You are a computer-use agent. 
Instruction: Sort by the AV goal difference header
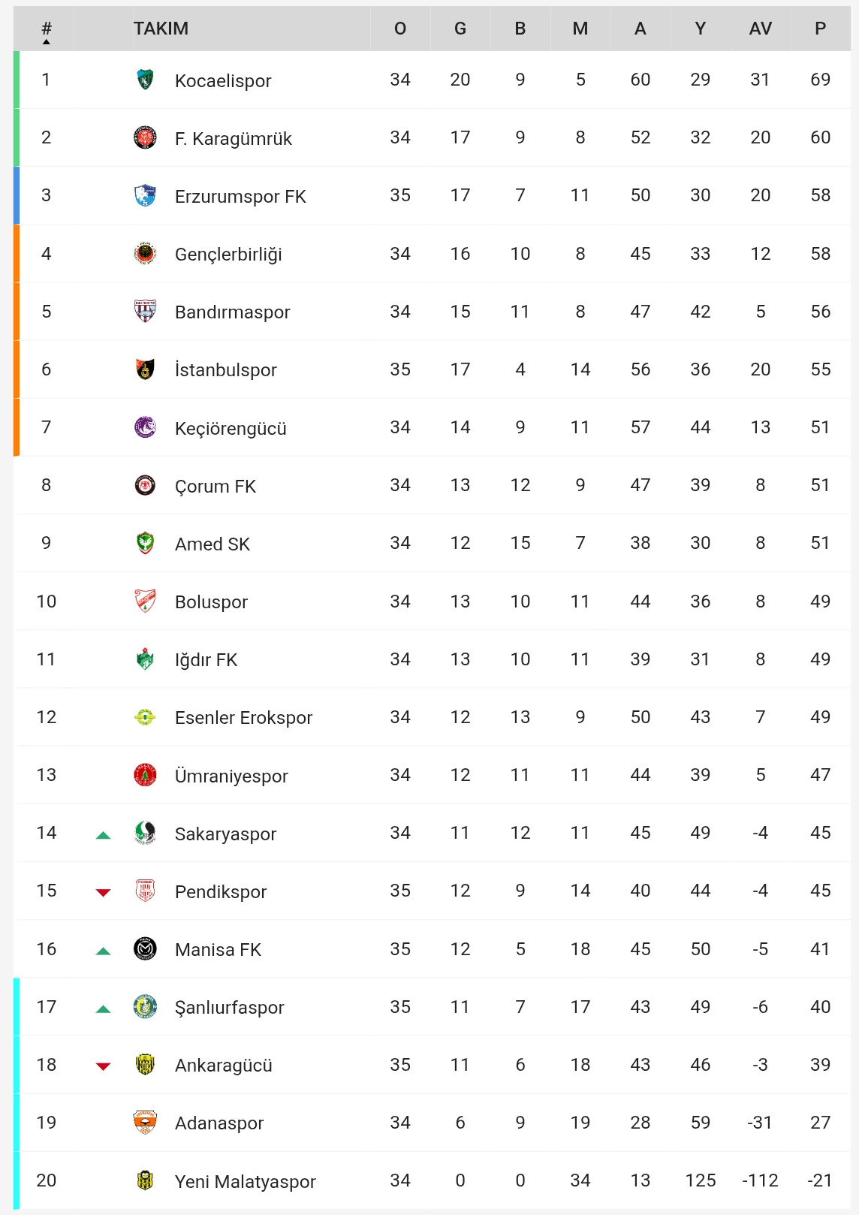coord(761,29)
